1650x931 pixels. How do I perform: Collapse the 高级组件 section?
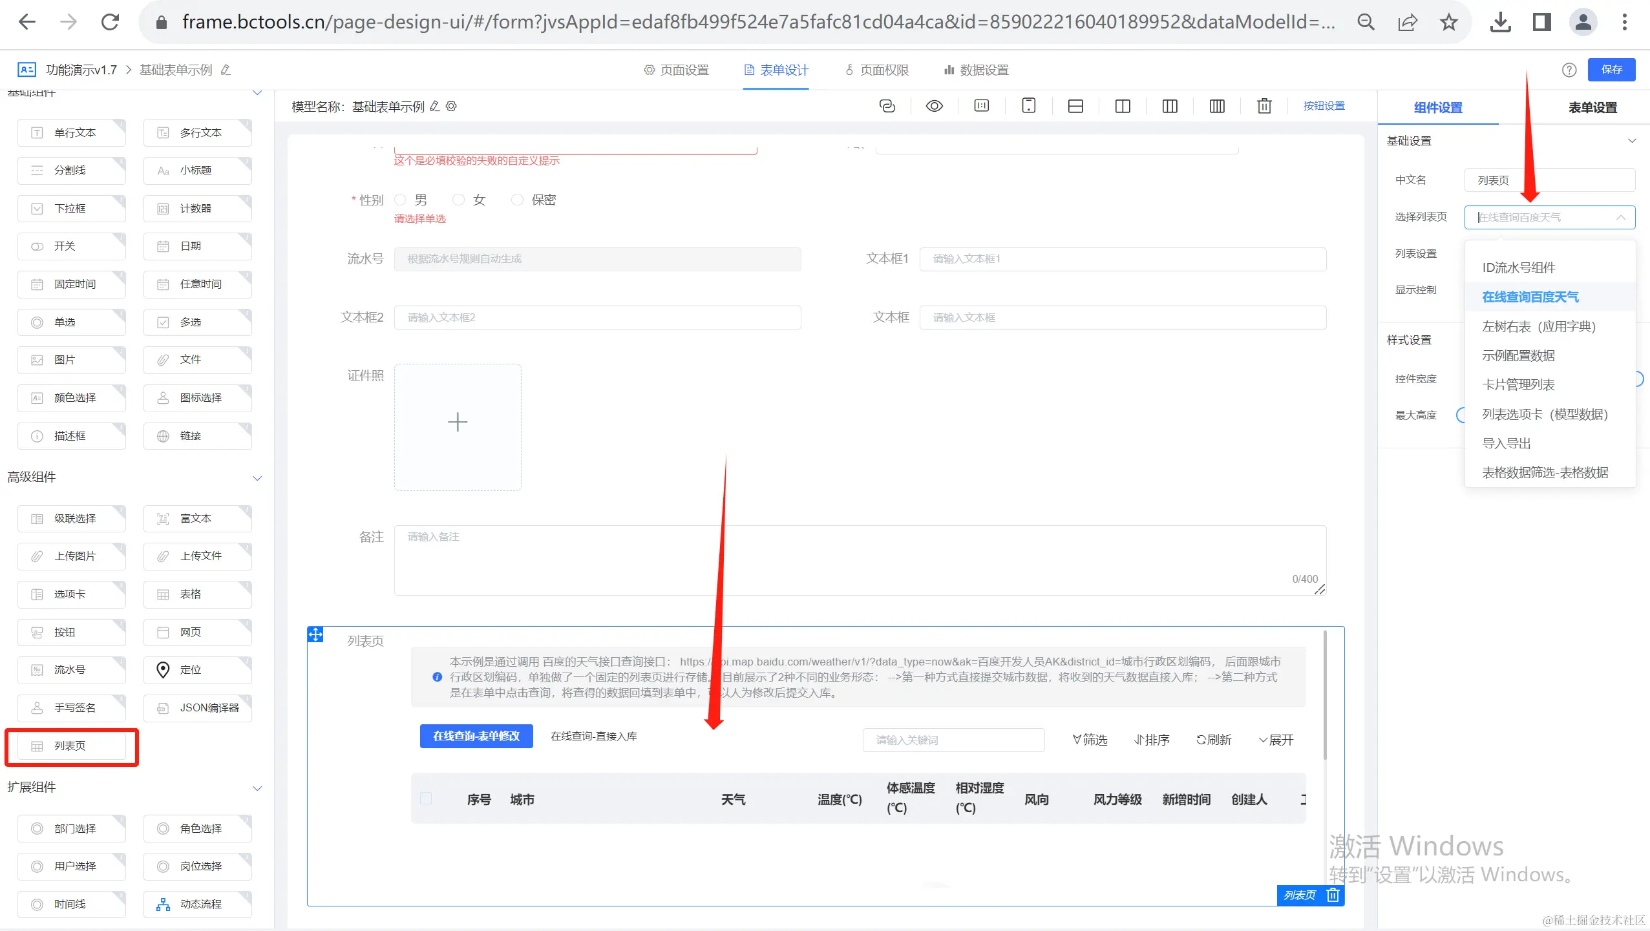pos(257,478)
